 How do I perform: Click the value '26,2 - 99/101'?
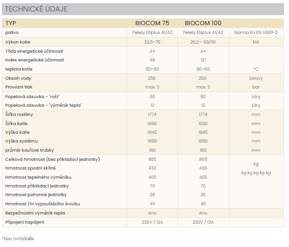(x=203, y=42)
